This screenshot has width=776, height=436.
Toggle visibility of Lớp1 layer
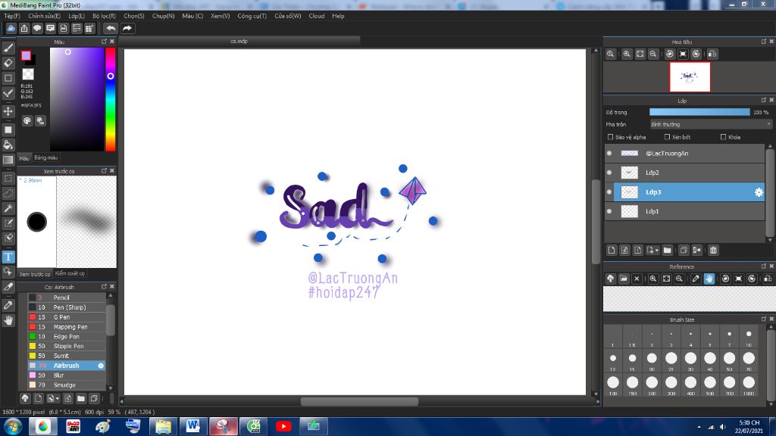pyautogui.click(x=609, y=211)
